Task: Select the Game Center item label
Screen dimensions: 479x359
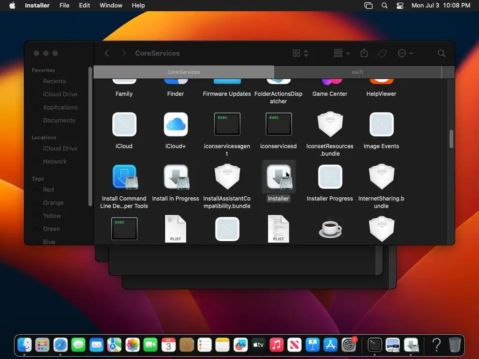Action: click(x=330, y=94)
